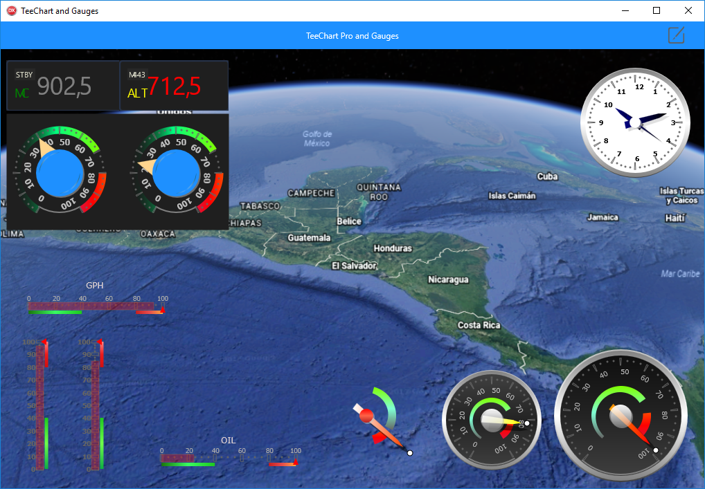Viewport: 705px width, 489px height.
Task: Click the edit pencil icon in header
Action: click(676, 35)
